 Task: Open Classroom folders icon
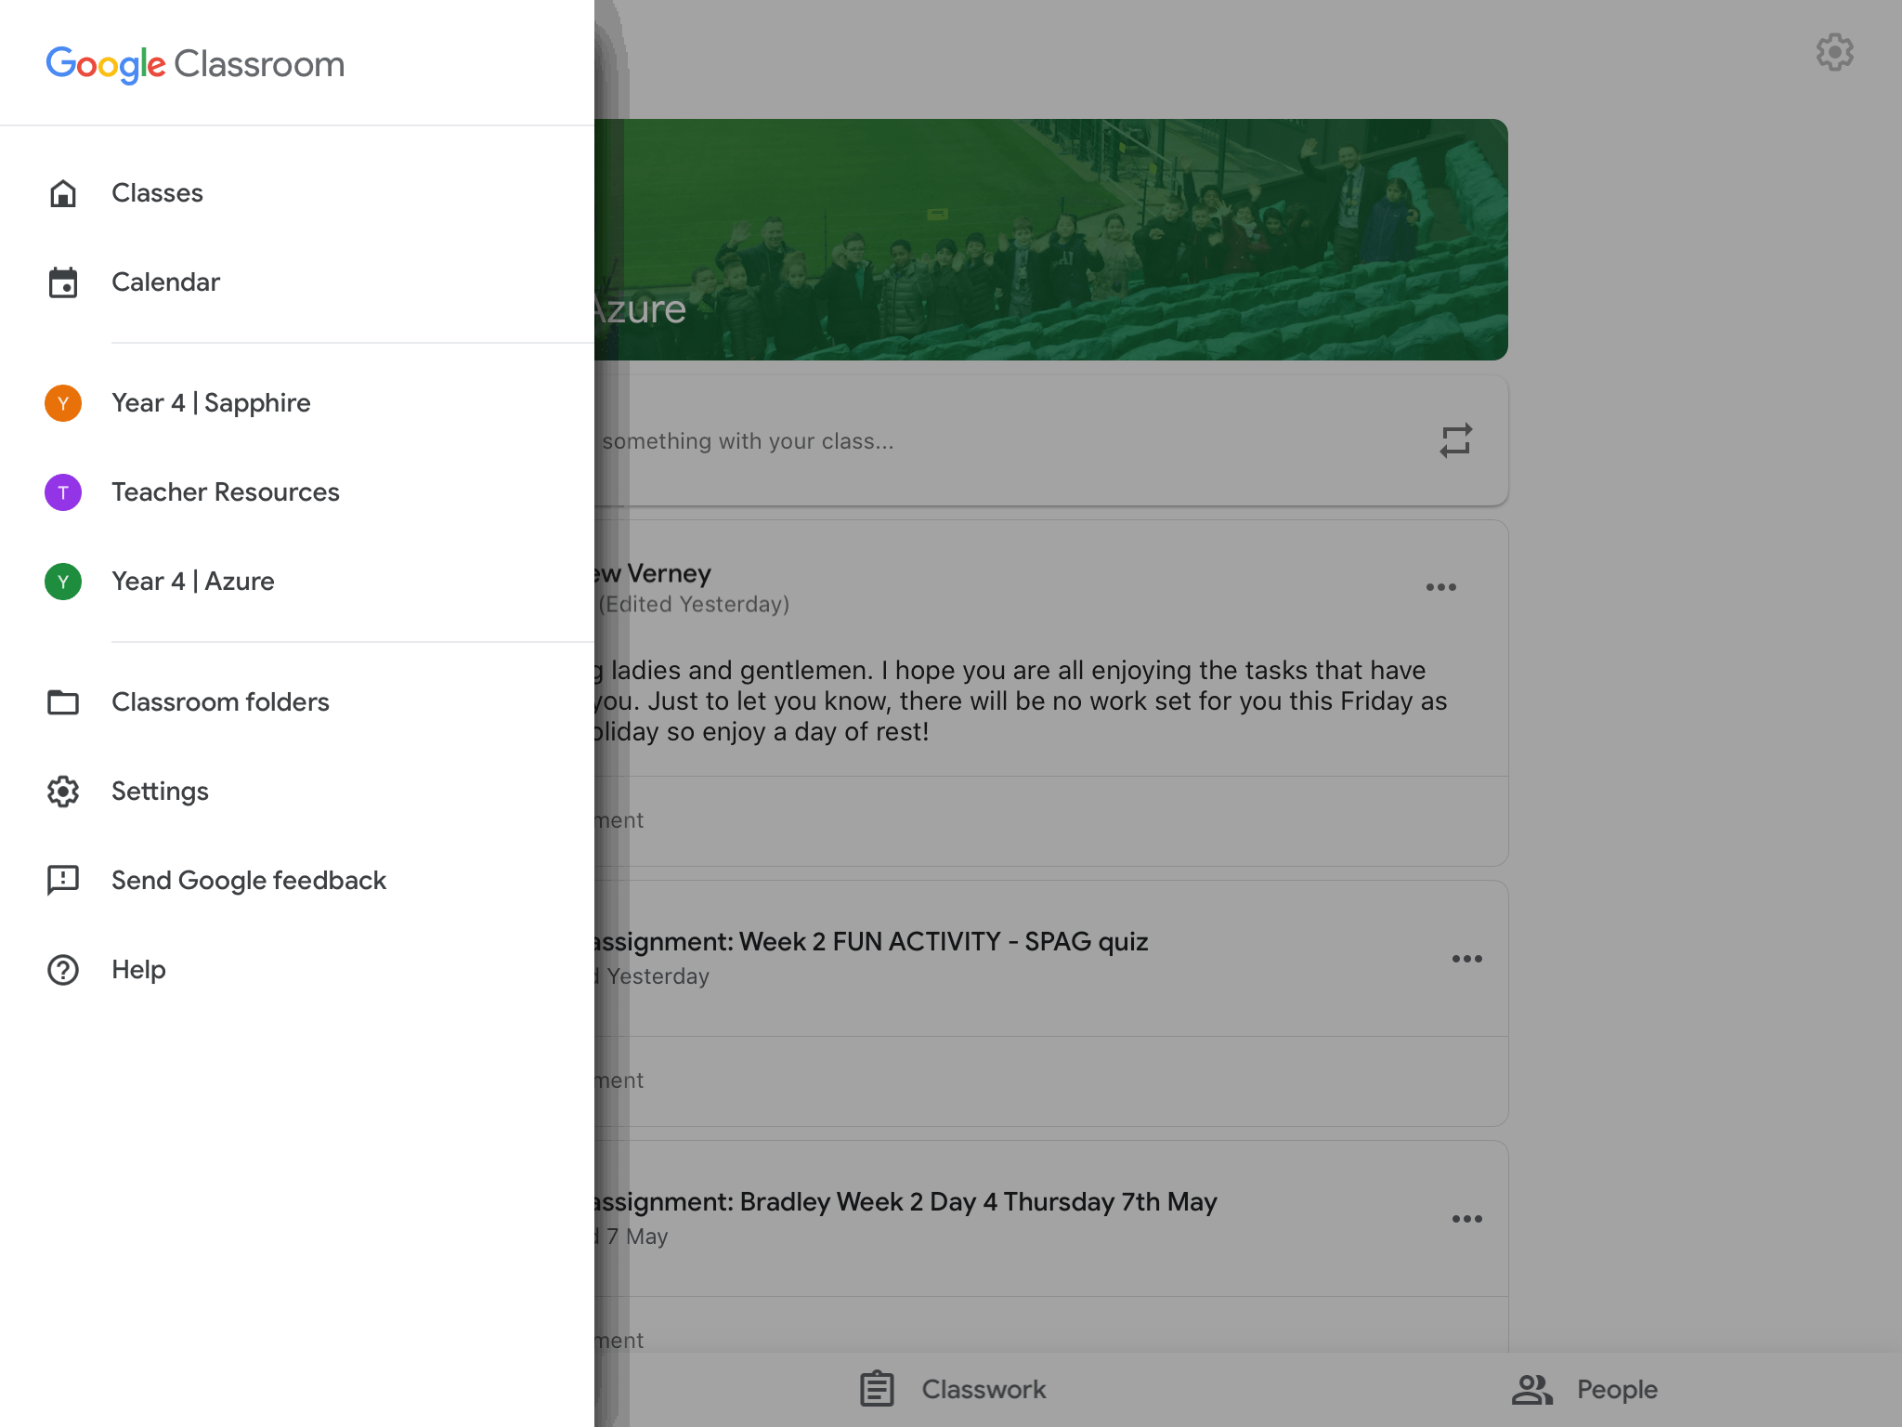pyautogui.click(x=63, y=702)
